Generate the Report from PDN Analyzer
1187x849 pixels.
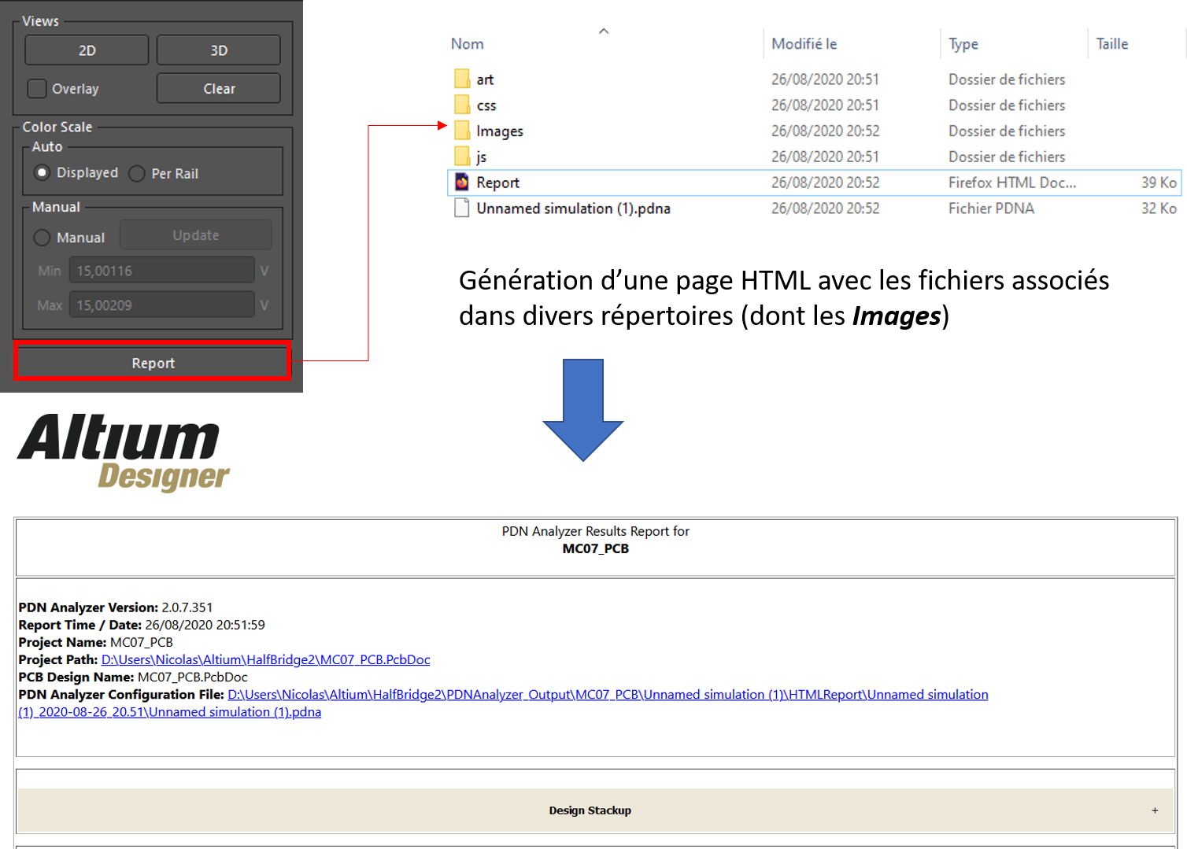[153, 363]
